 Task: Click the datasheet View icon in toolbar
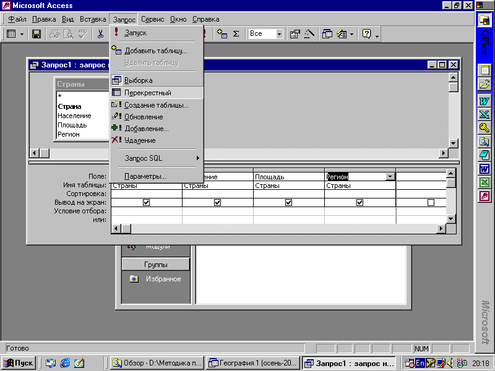click(11, 34)
